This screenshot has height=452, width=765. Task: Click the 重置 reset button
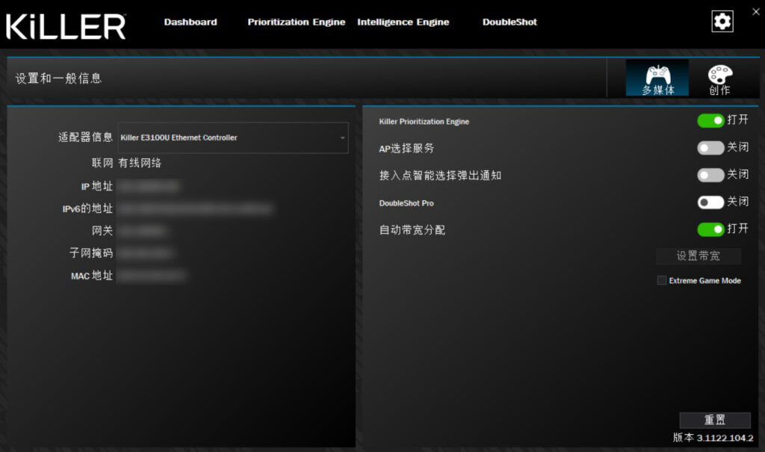pyautogui.click(x=714, y=420)
